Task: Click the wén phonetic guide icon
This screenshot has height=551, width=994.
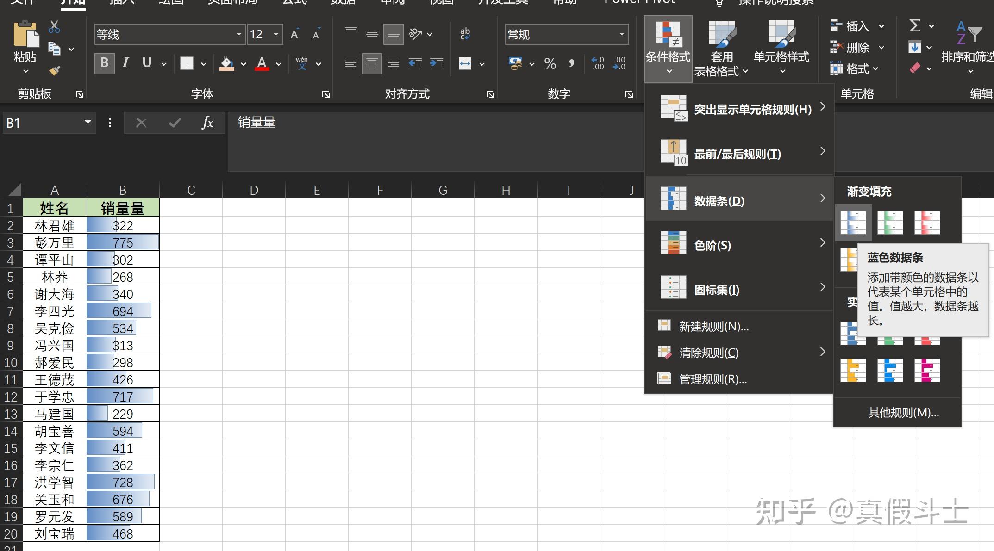Action: [302, 63]
